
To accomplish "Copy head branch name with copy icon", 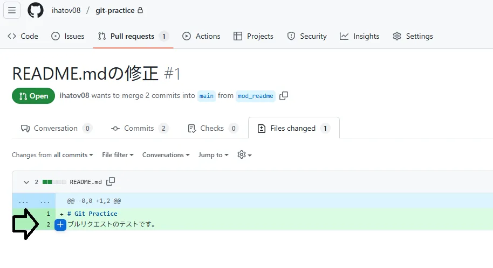I will [x=284, y=96].
